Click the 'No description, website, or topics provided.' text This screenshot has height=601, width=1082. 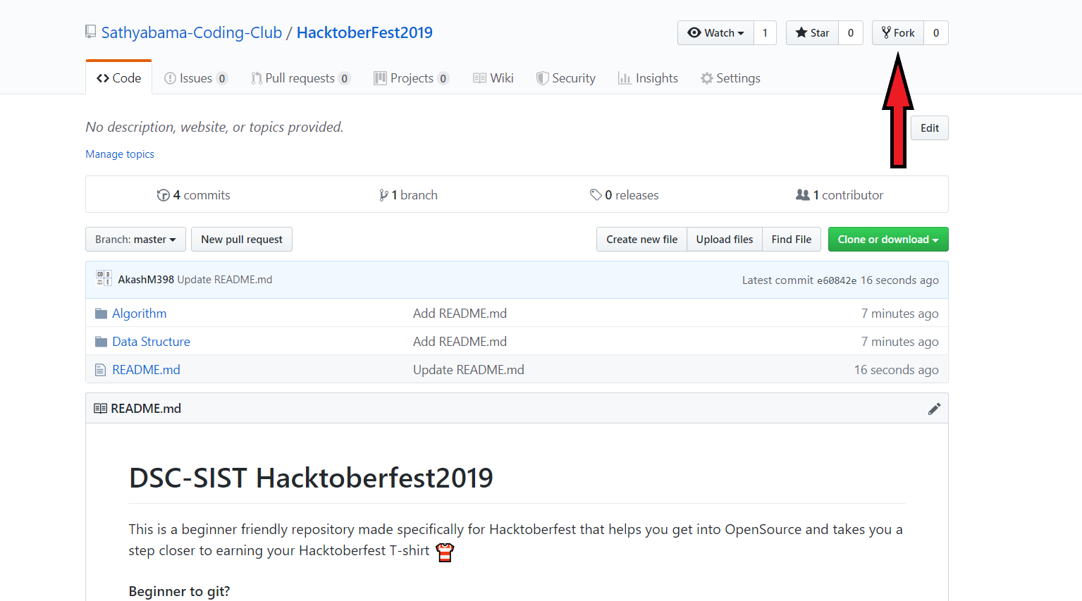click(214, 128)
